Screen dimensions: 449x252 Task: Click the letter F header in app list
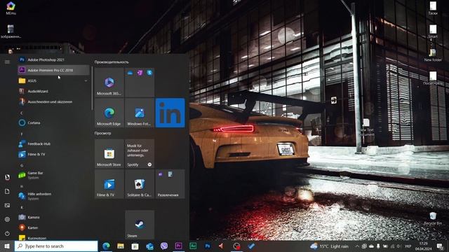(22, 134)
